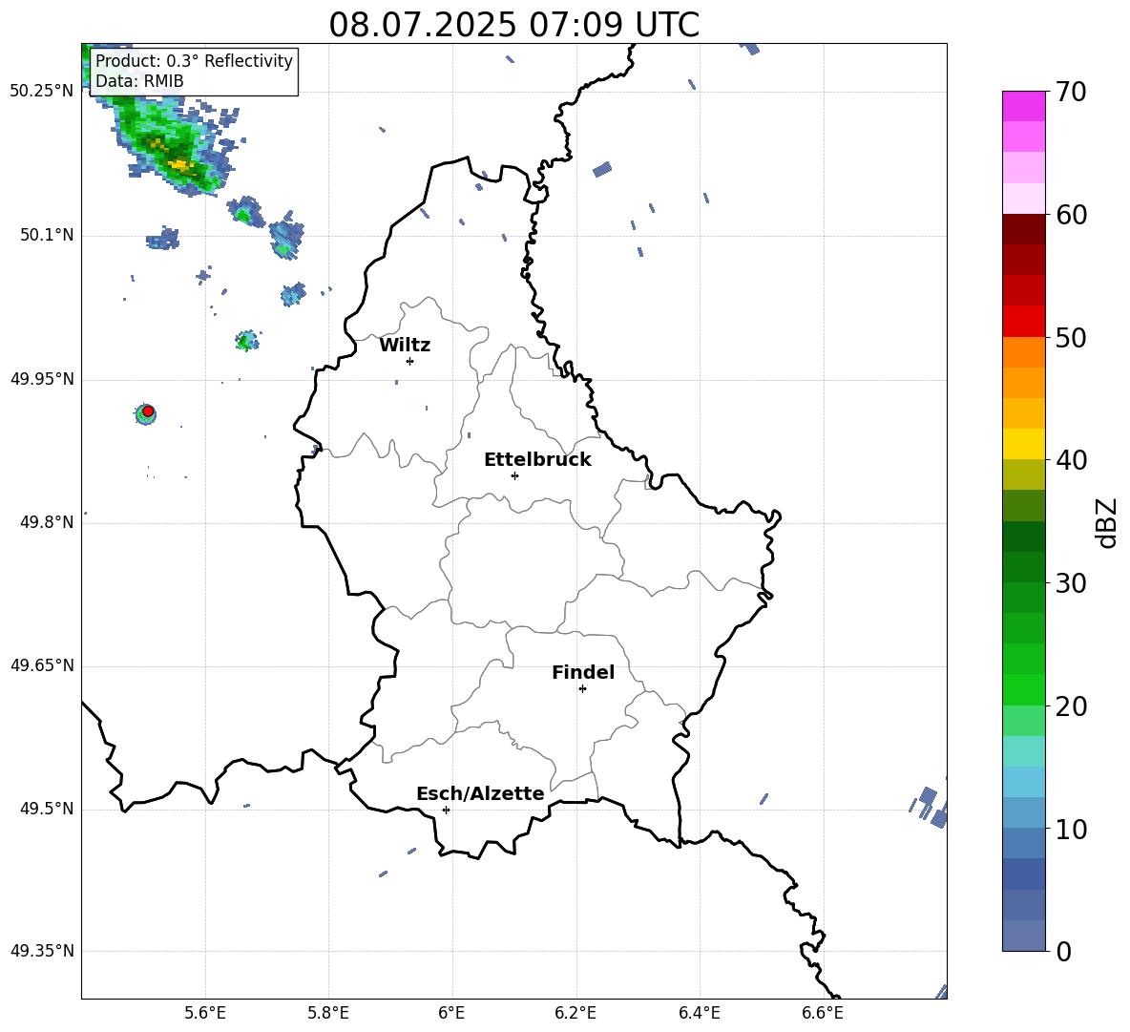Click the 49.65°N latitude label

pyautogui.click(x=42, y=665)
